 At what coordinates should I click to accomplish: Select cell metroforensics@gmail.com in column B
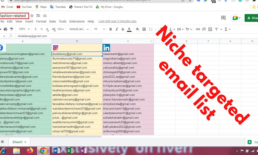(77, 63)
